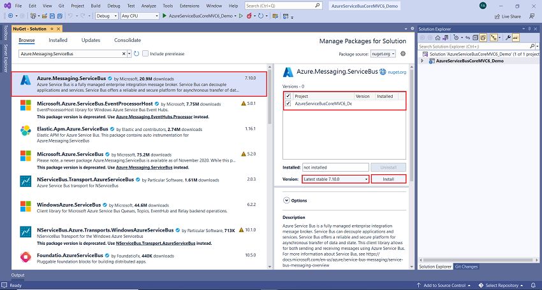Open the Debug configuration dropdown
Screen dimensions: 542x290
point(106,16)
